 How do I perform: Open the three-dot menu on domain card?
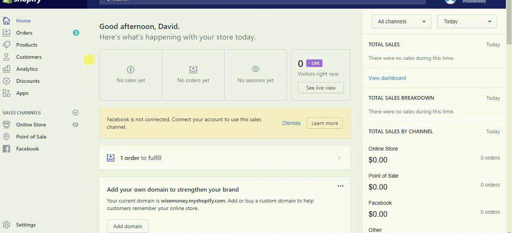[341, 186]
